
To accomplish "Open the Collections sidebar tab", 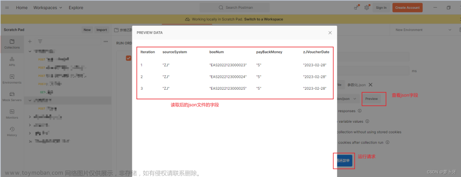I will tap(12, 44).
